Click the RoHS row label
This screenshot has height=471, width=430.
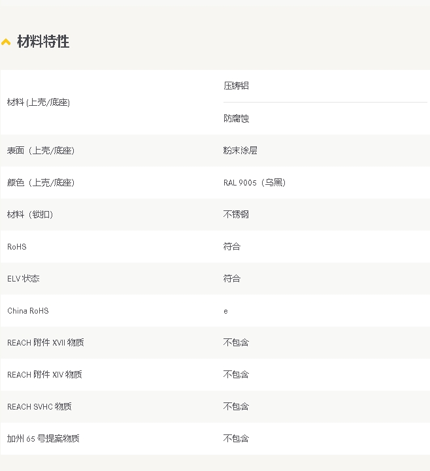[17, 247]
